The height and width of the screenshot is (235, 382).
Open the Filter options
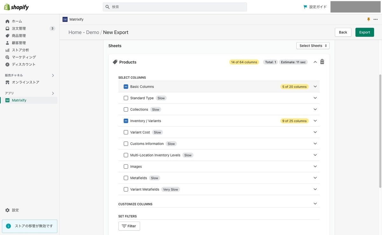click(x=129, y=225)
